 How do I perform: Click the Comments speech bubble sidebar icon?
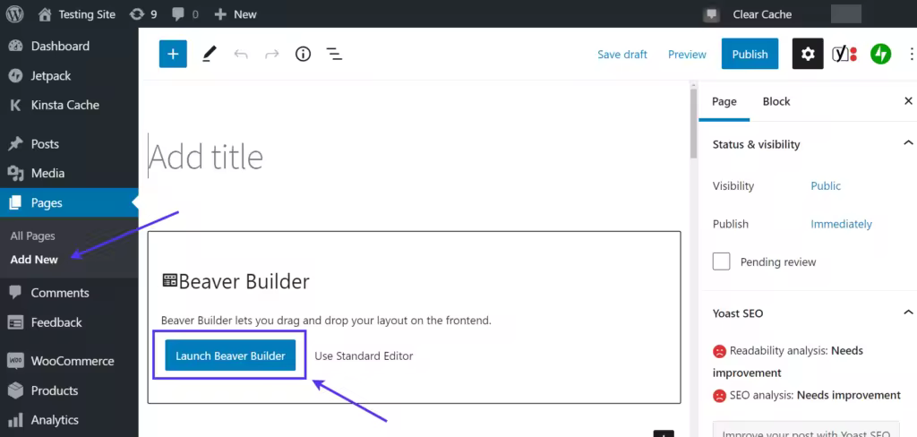click(x=15, y=293)
